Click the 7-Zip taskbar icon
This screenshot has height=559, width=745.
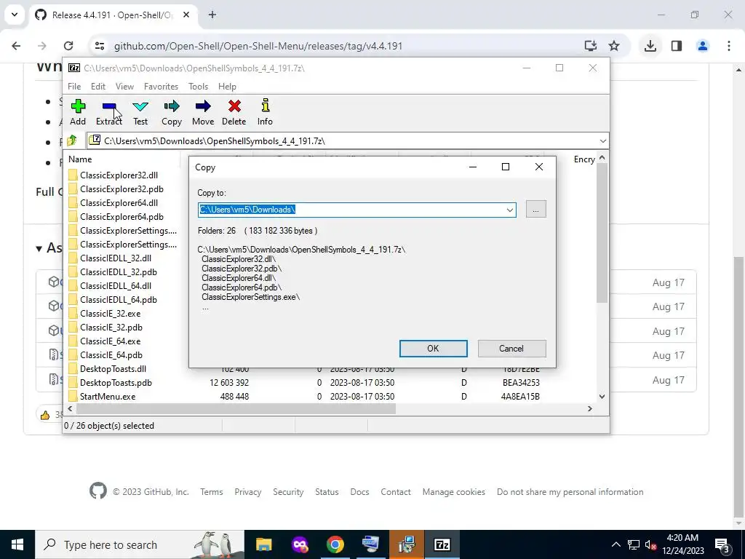442,544
